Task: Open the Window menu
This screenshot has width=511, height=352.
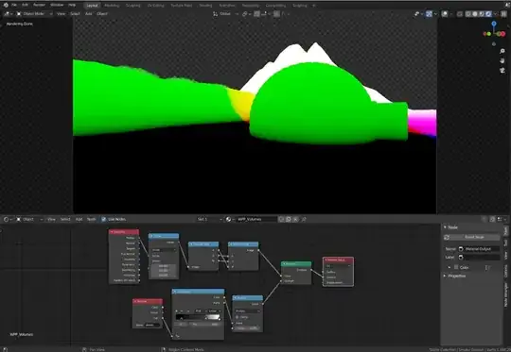Action: pyautogui.click(x=57, y=5)
